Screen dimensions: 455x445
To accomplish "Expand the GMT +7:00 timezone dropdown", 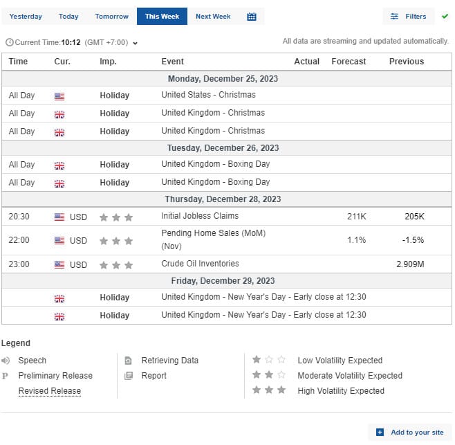I will (x=135, y=43).
